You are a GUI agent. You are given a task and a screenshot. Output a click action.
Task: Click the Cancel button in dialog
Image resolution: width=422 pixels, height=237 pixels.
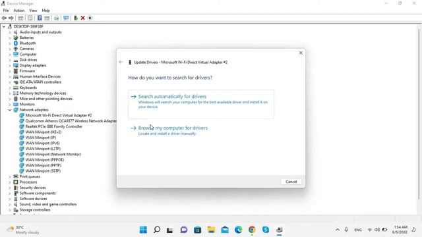tap(291, 182)
